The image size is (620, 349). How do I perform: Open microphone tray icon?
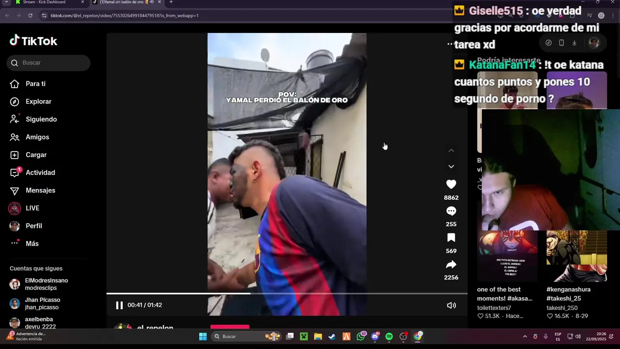(x=546, y=336)
